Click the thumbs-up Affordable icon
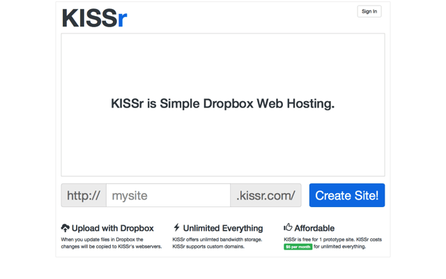Viewport: 446px width, 279px height. point(288,227)
